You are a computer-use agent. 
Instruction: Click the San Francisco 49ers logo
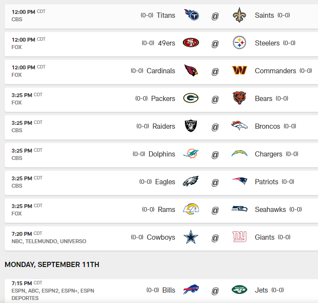[191, 43]
